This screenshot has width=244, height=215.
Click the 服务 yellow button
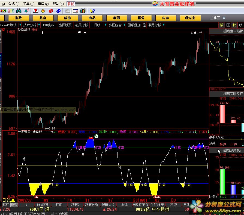tap(141, 18)
